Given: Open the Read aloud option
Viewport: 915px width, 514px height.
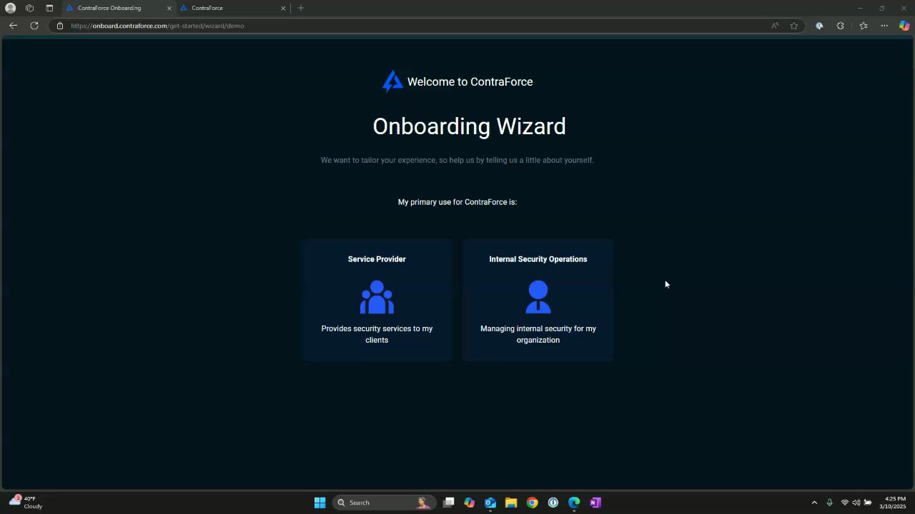Looking at the screenshot, I should [775, 26].
